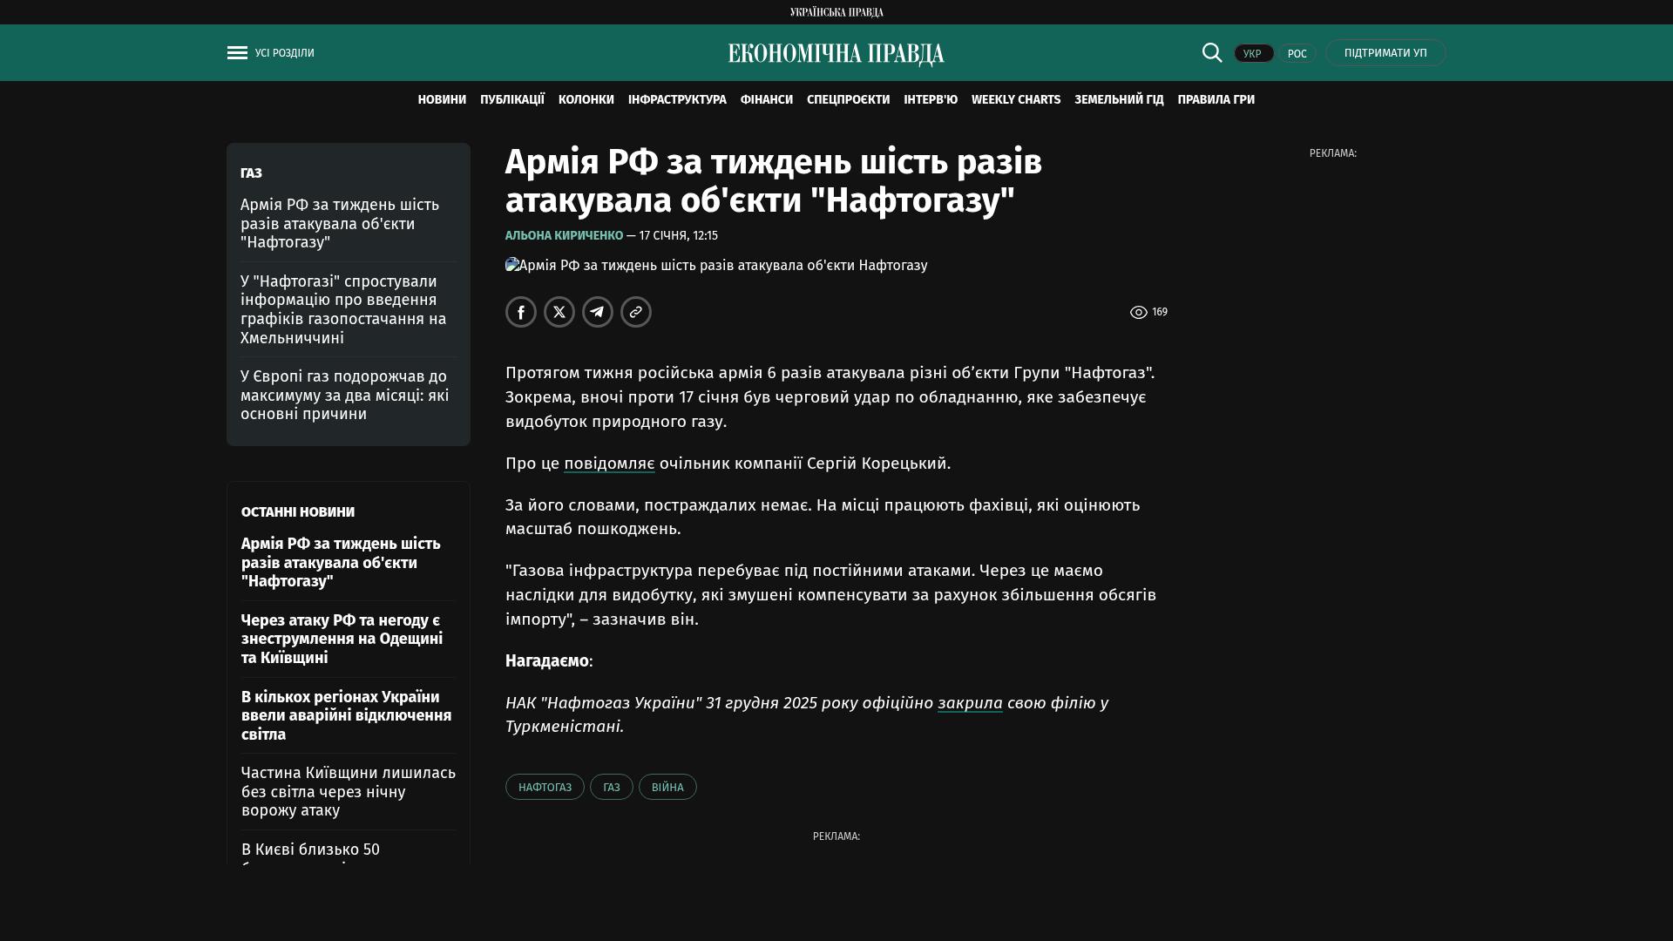Viewport: 1673px width, 941px height.
Task: Open the НОВИНИ menu item
Action: [x=442, y=100]
